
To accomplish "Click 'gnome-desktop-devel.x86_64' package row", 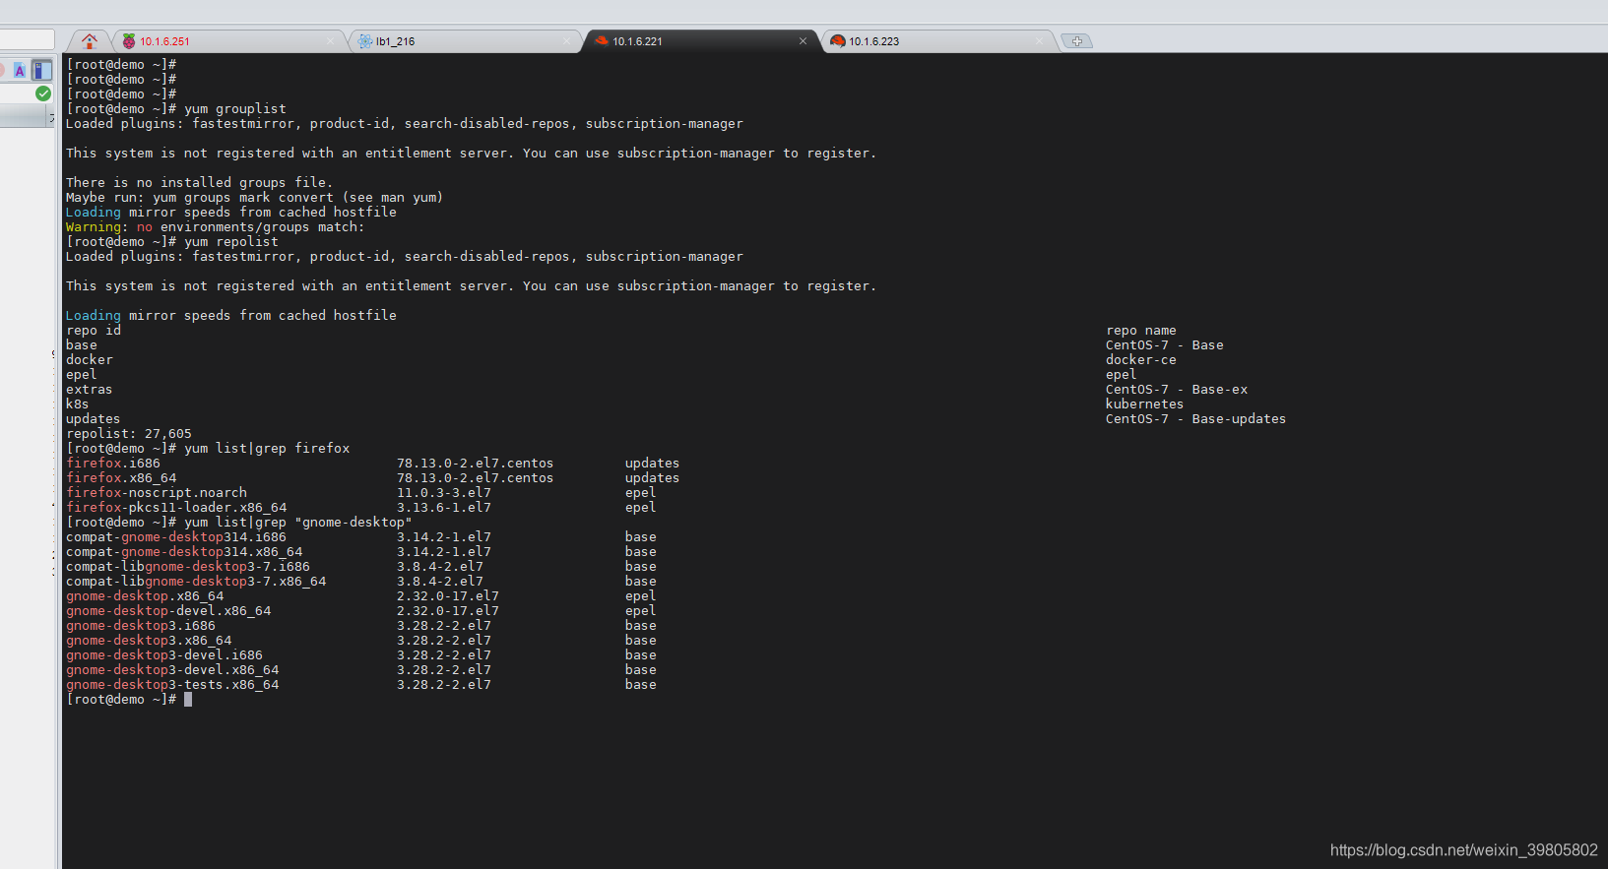I will point(360,611).
